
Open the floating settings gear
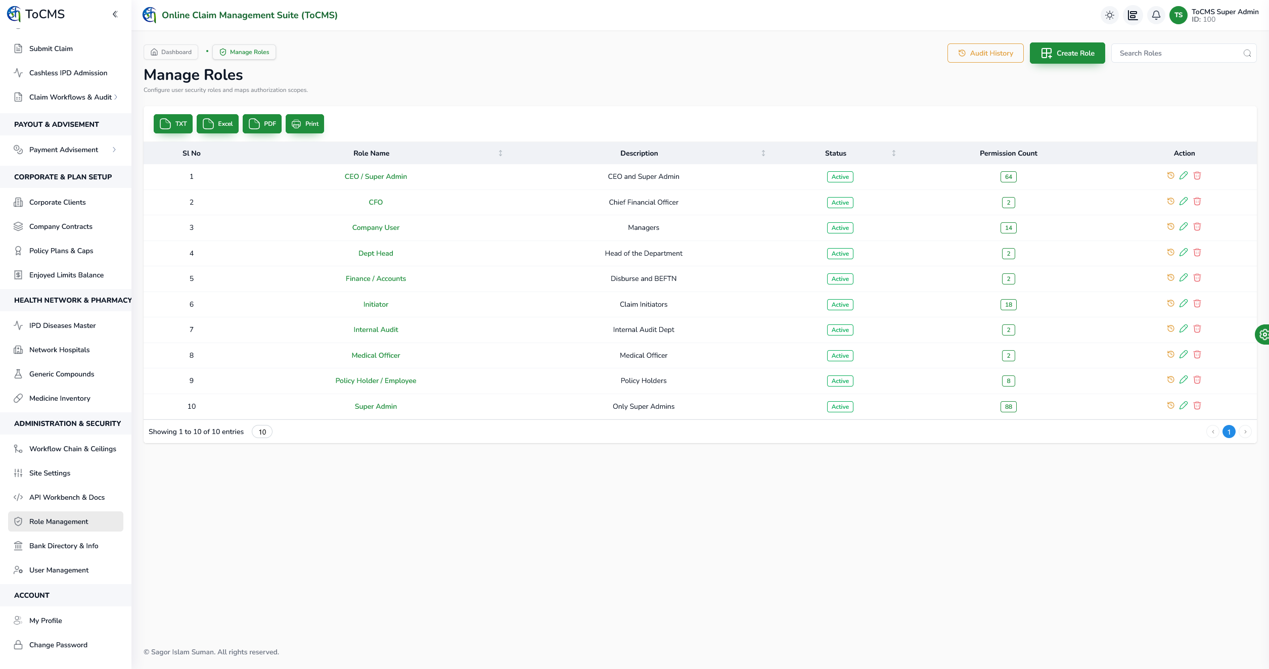click(1263, 334)
